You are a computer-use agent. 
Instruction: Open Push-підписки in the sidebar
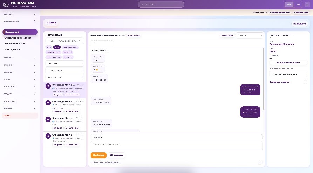[x=12, y=50]
